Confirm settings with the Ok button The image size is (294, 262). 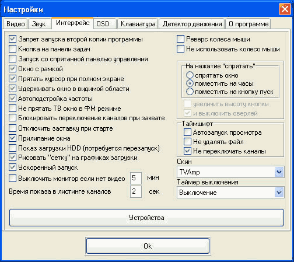(148, 246)
